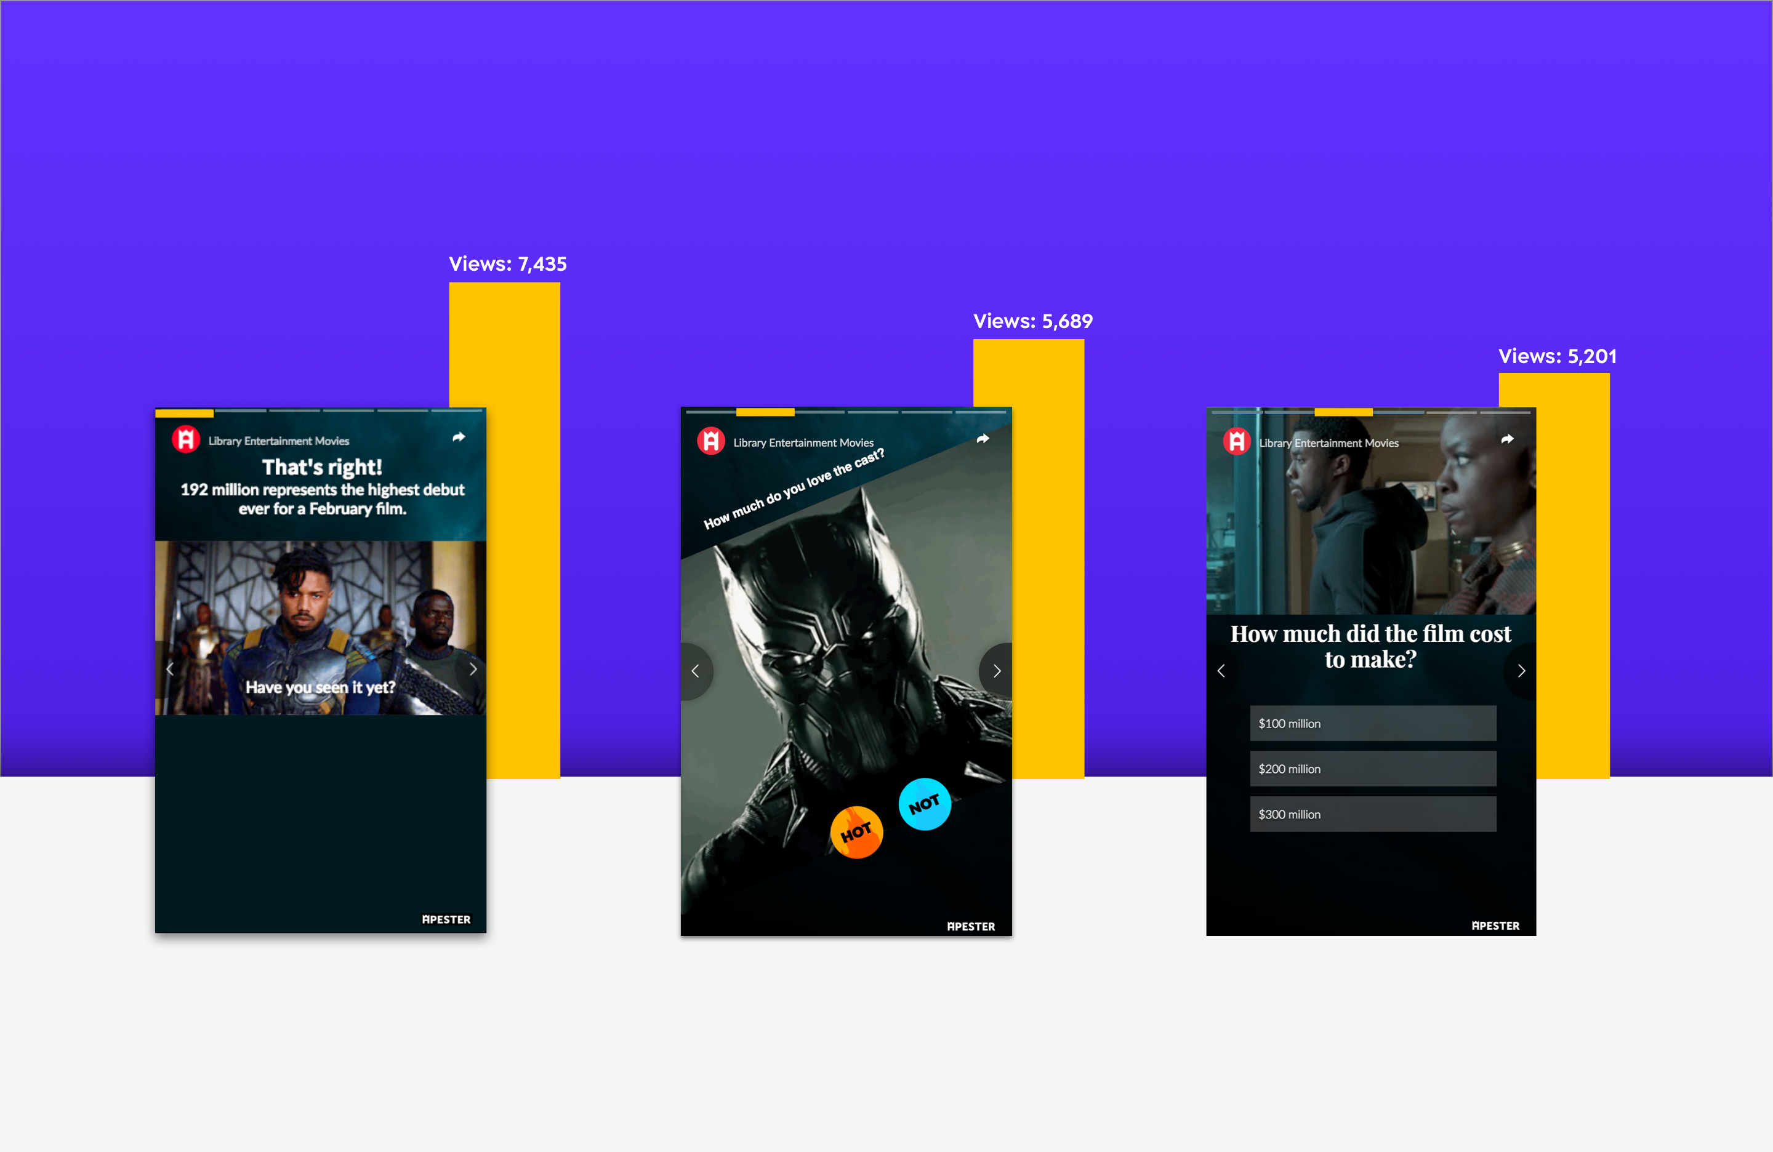This screenshot has width=1773, height=1152.
Task: Advance to the next slide on the third card
Action: tap(1521, 671)
